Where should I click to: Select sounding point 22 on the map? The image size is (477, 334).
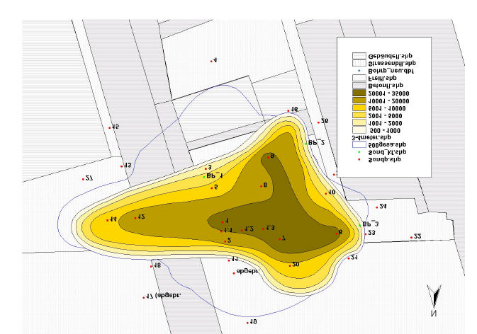click(x=411, y=237)
